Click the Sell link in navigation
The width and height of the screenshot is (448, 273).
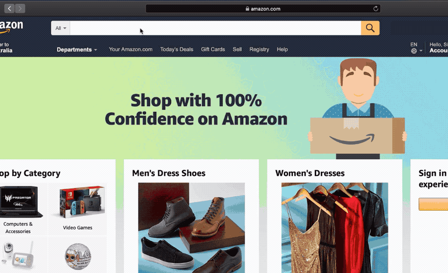tap(237, 49)
